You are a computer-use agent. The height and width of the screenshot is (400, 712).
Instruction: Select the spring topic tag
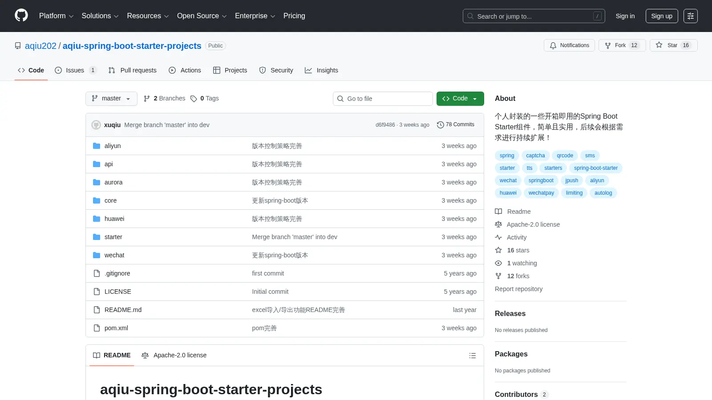(x=507, y=156)
